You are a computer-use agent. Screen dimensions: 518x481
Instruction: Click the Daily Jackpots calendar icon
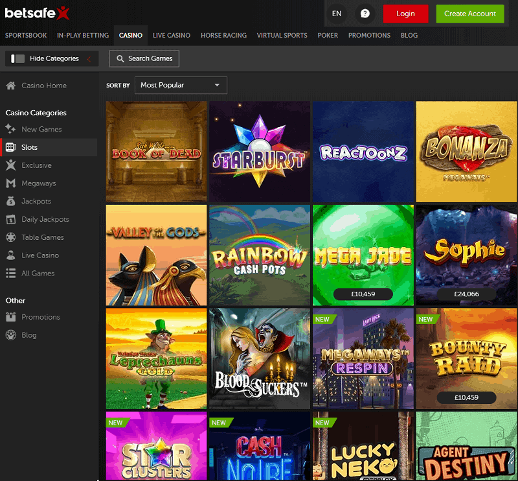(x=10, y=220)
